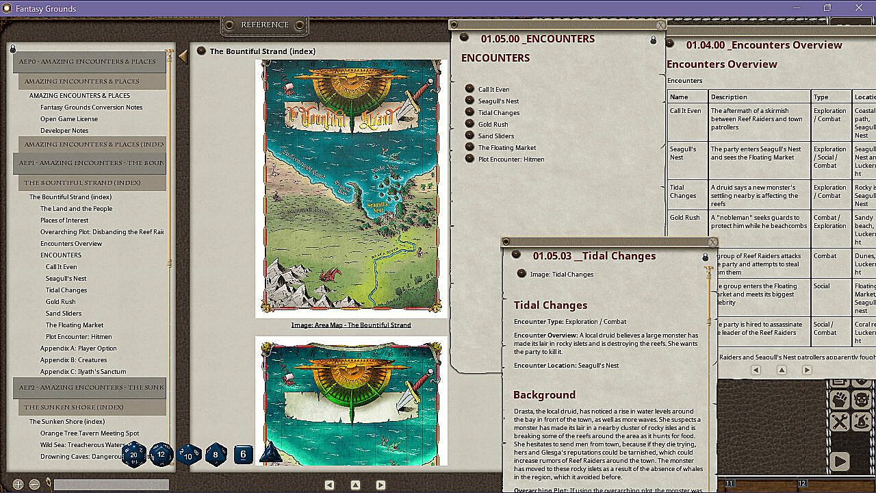Open Appendix B: Creatures entry
Viewport: 876px width, 493px height.
[73, 359]
